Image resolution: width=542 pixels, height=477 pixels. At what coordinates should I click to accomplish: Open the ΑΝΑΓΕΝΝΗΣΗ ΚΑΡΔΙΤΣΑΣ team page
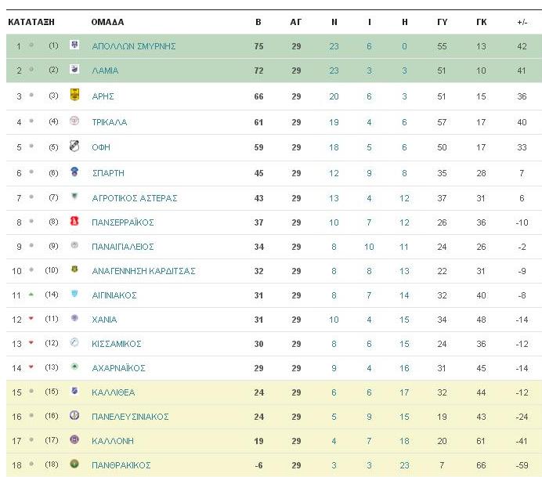[143, 271]
